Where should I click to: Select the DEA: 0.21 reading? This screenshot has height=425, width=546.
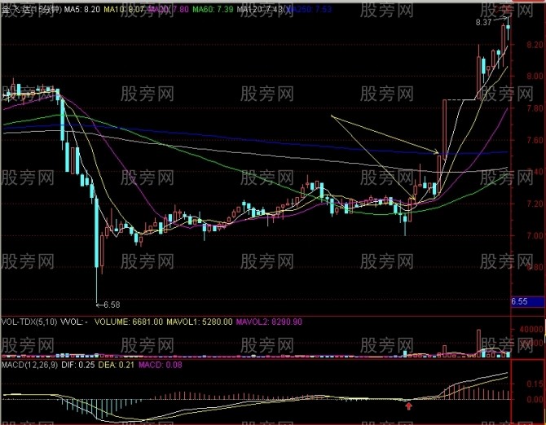(x=116, y=365)
